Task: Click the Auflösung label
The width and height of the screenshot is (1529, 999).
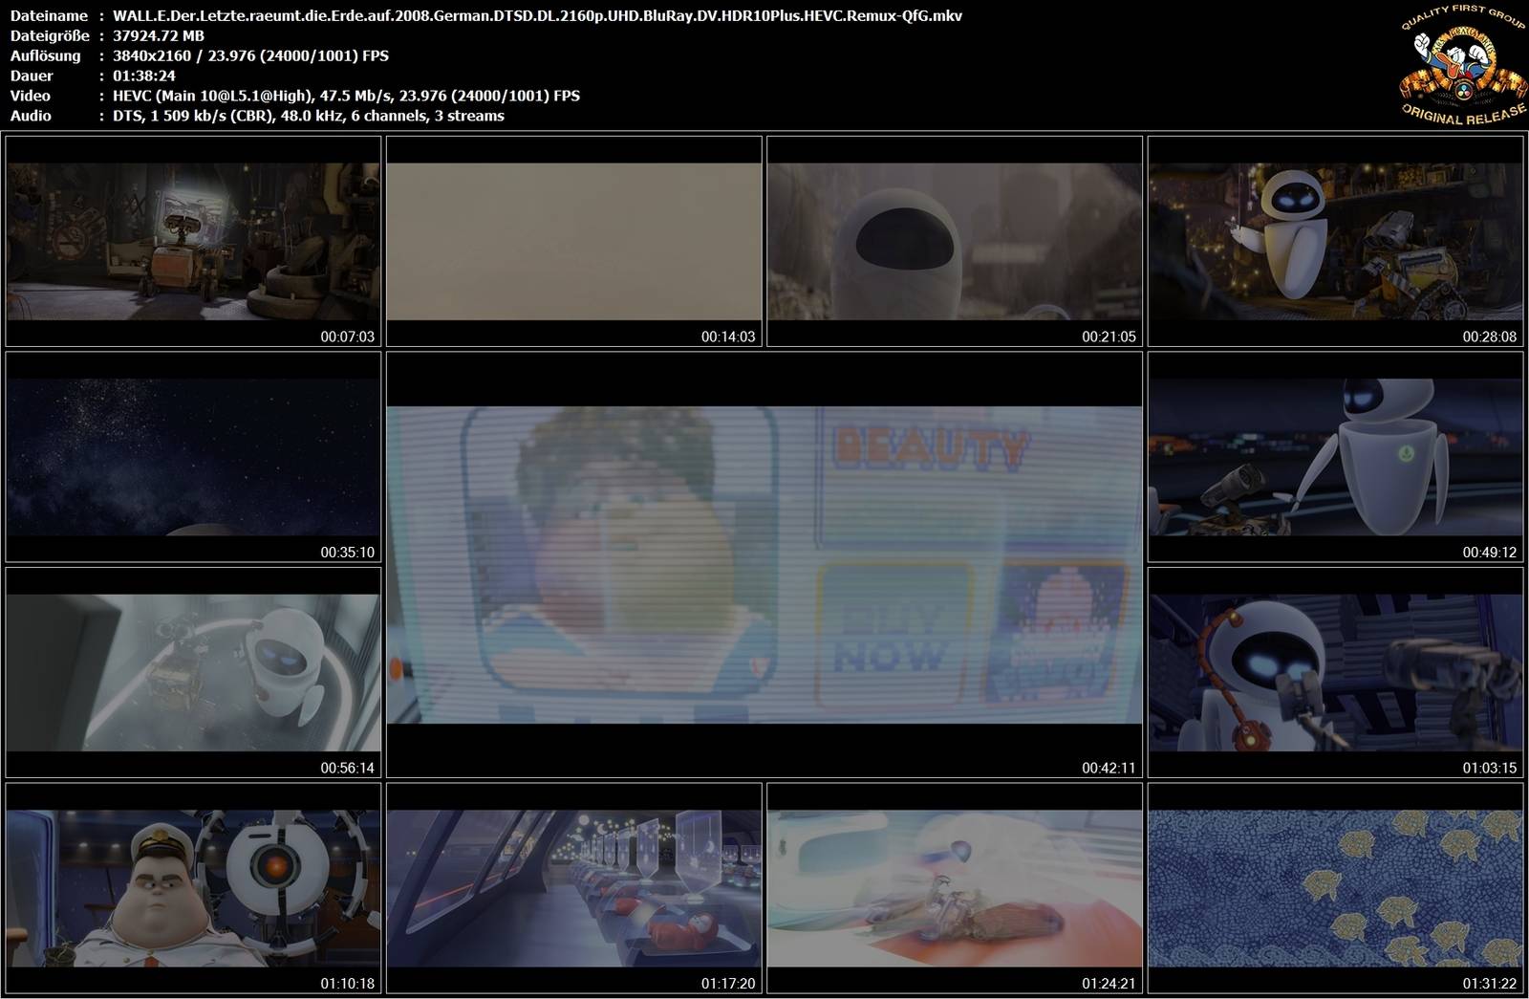Action: pos(45,55)
